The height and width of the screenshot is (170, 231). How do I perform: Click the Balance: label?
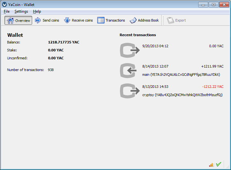click(x=14, y=42)
